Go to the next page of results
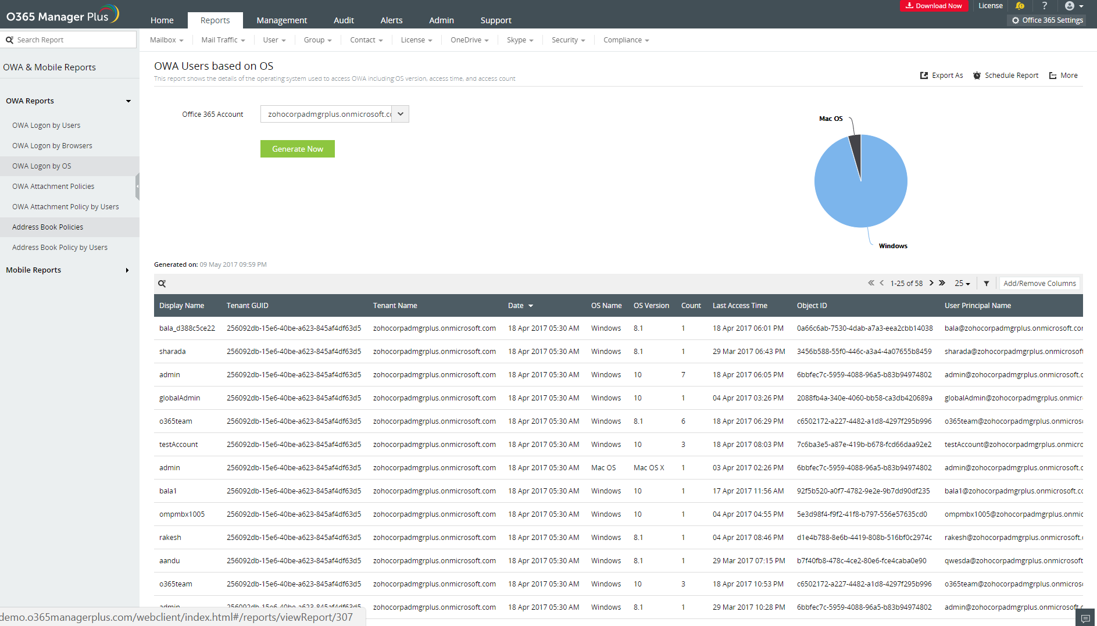This screenshot has height=626, width=1097. click(931, 283)
